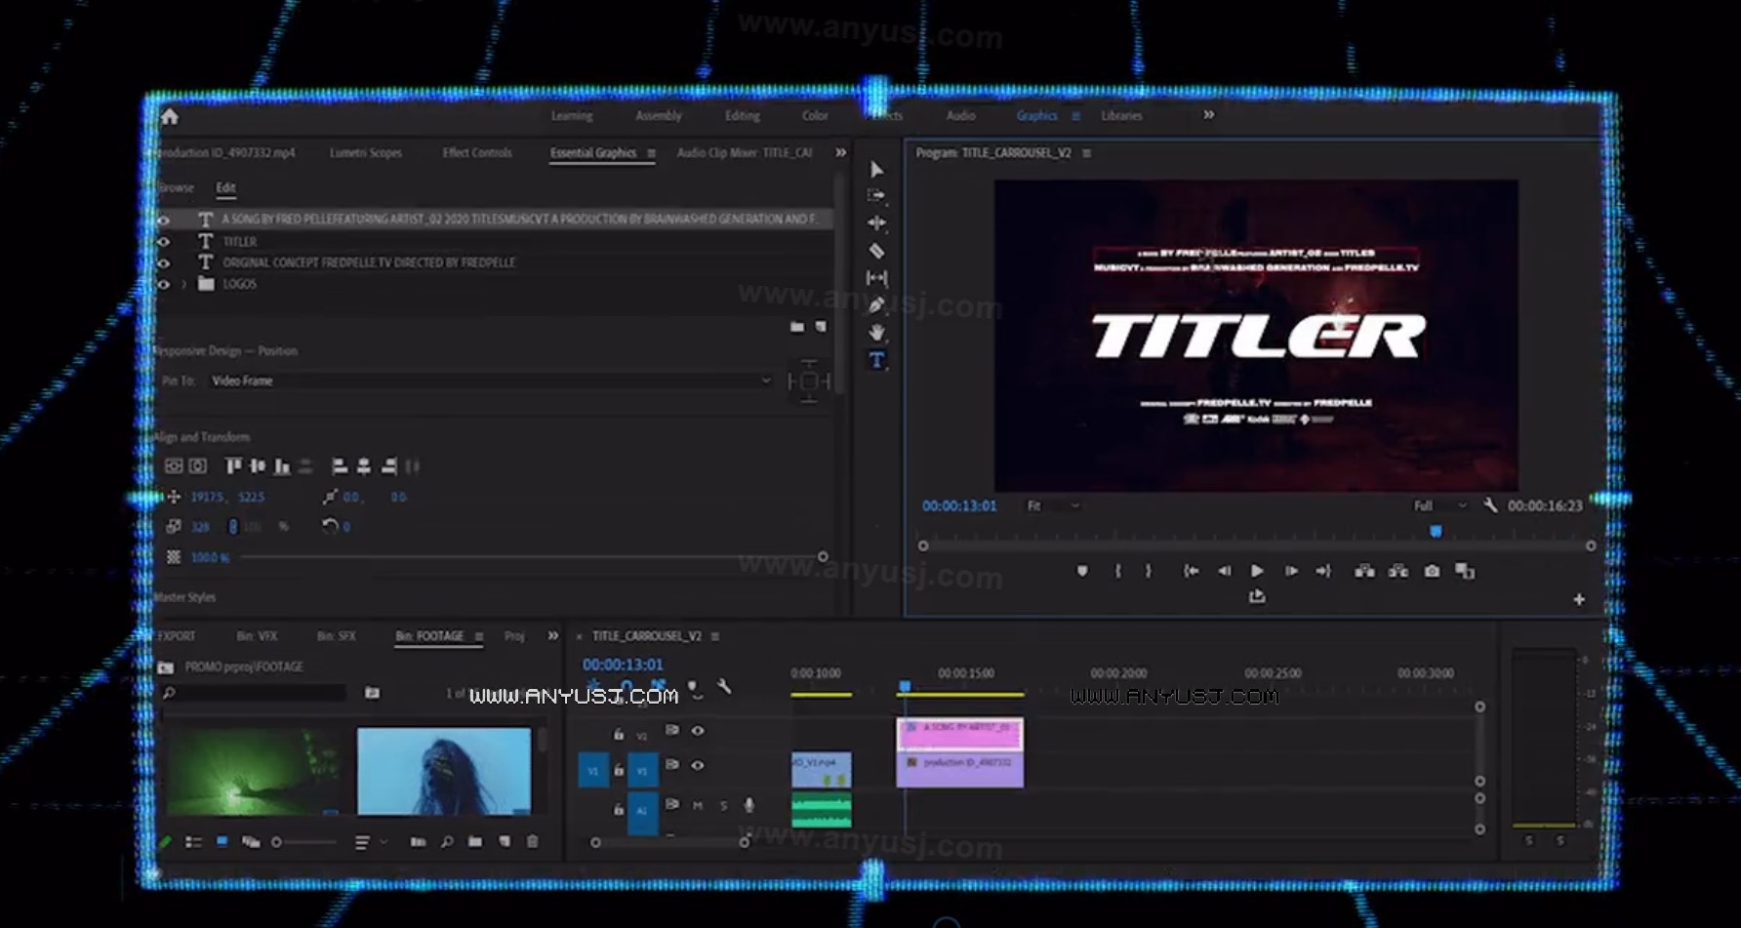Delete item with bin trash icon
This screenshot has height=928, width=1741.
pos(533,841)
